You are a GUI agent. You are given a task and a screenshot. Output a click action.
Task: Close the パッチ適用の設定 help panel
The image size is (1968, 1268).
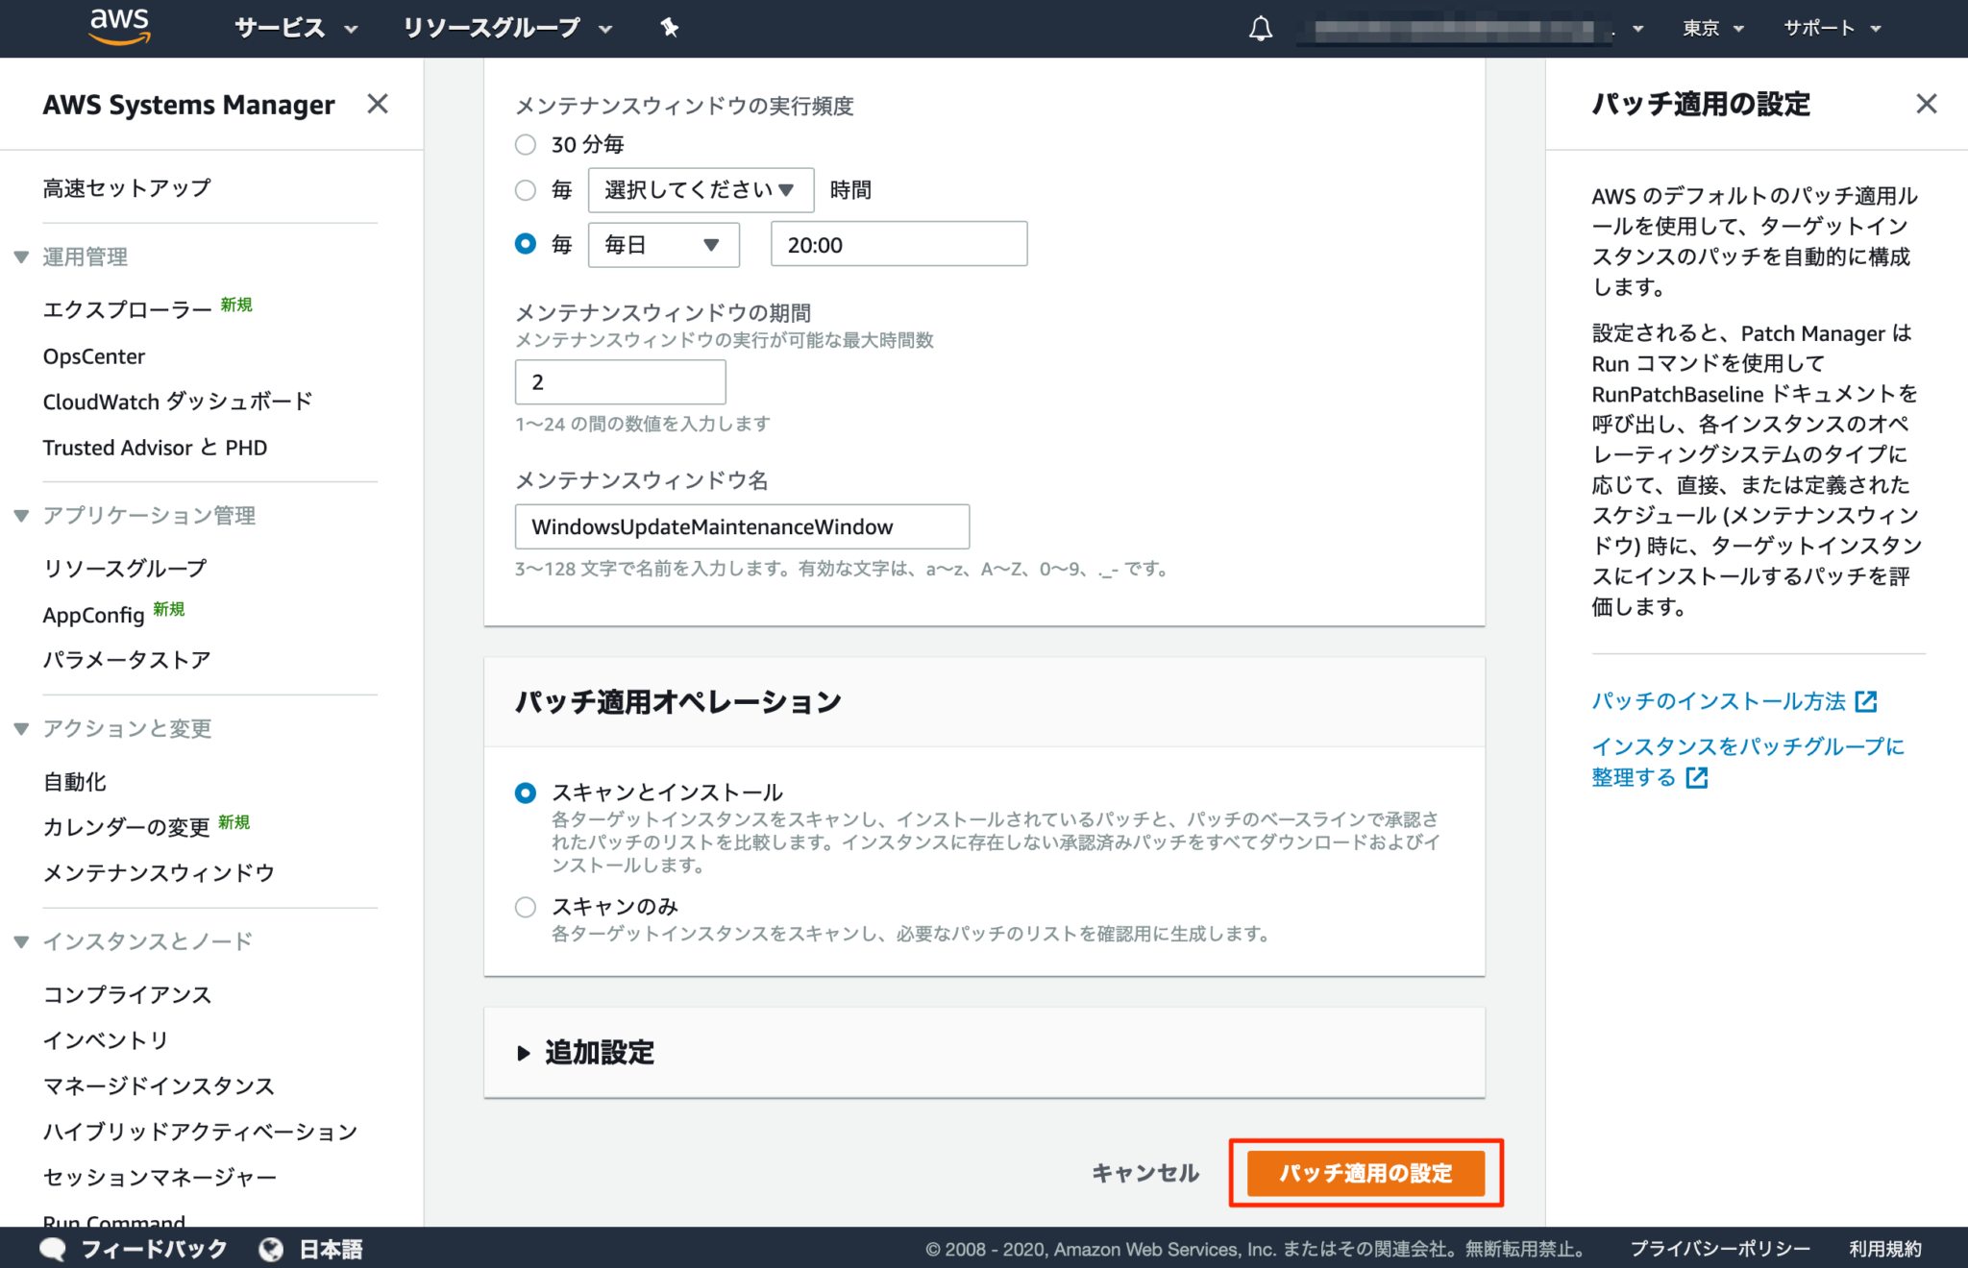pos(1926,104)
